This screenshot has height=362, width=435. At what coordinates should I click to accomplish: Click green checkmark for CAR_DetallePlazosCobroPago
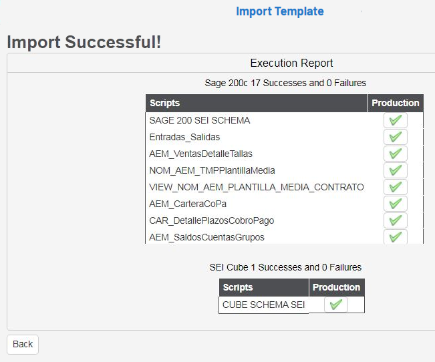(x=396, y=220)
